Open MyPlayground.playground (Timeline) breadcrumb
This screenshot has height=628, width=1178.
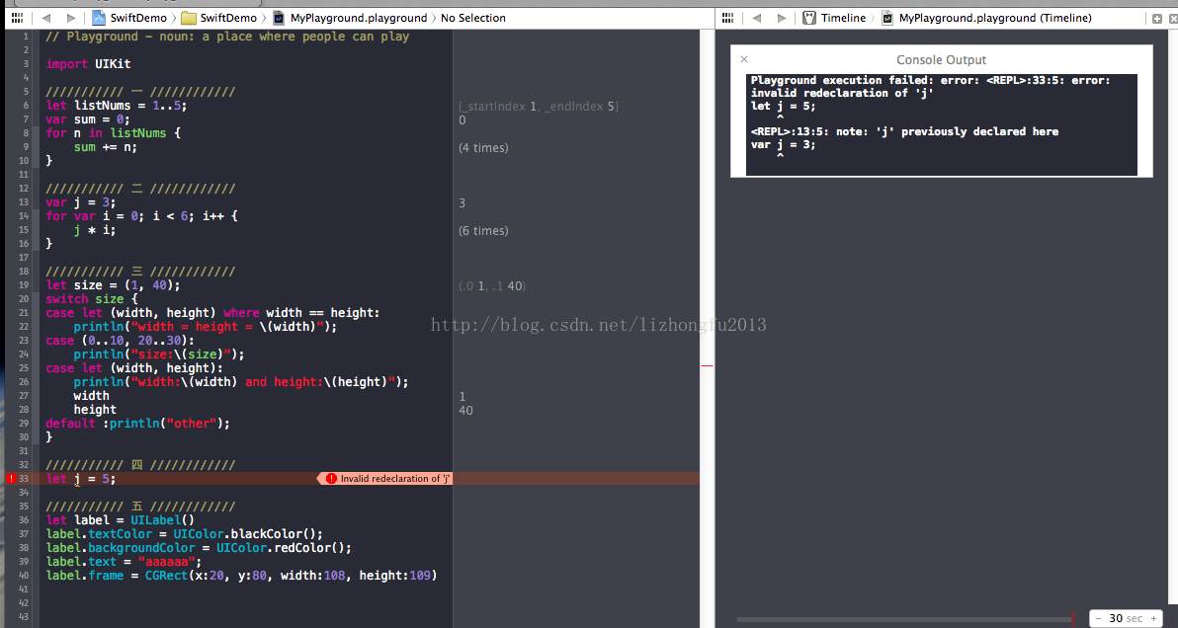[x=987, y=17]
